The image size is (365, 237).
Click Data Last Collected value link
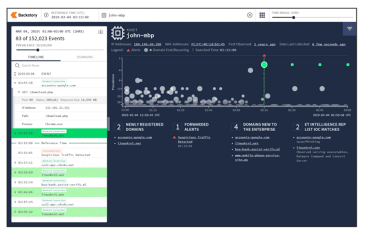coord(328,44)
